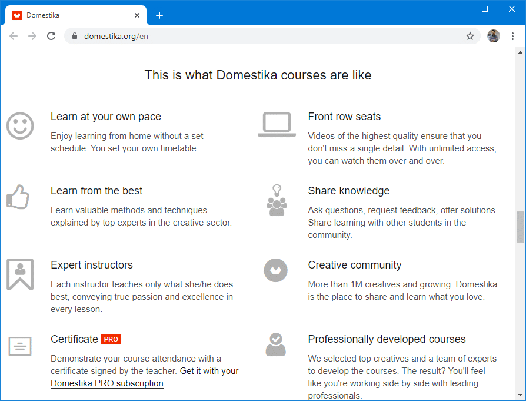The height and width of the screenshot is (401, 526).
Task: Click the domestika.org address bar
Action: coord(265,36)
